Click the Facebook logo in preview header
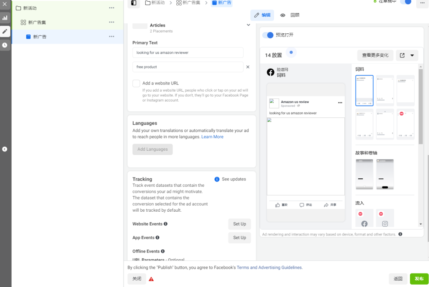The image size is (429, 287). (x=271, y=73)
